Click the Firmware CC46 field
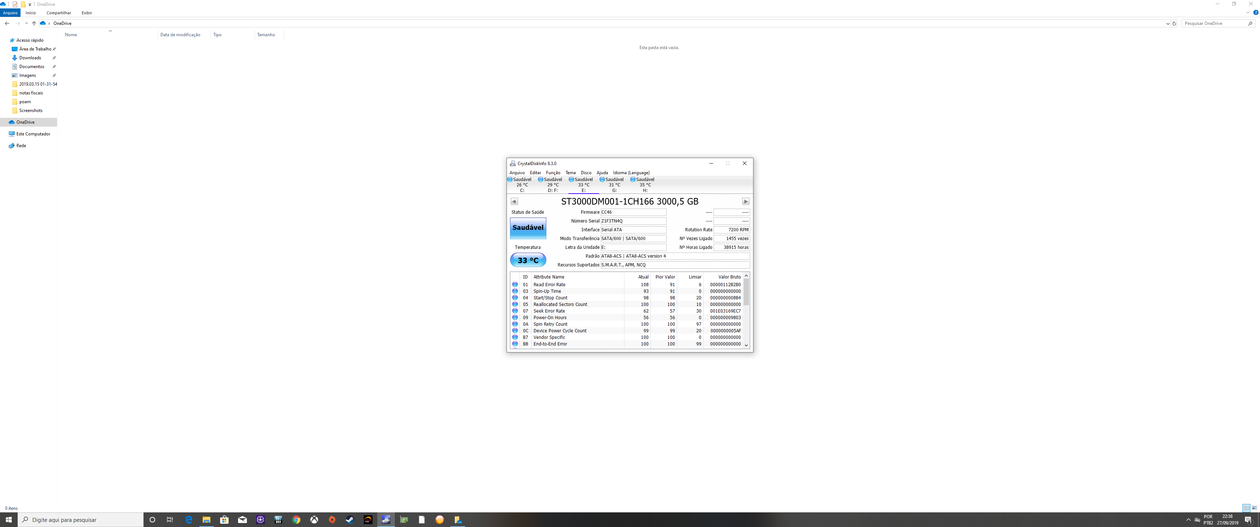This screenshot has width=1260, height=527. tap(633, 212)
